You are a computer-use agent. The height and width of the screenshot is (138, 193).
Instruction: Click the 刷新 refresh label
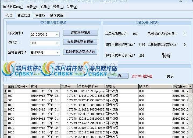point(166,56)
